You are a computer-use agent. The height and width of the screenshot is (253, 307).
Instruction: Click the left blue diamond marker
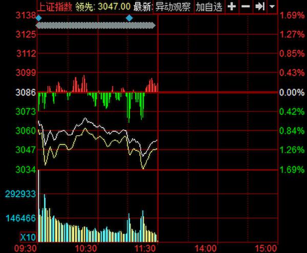click(39, 18)
